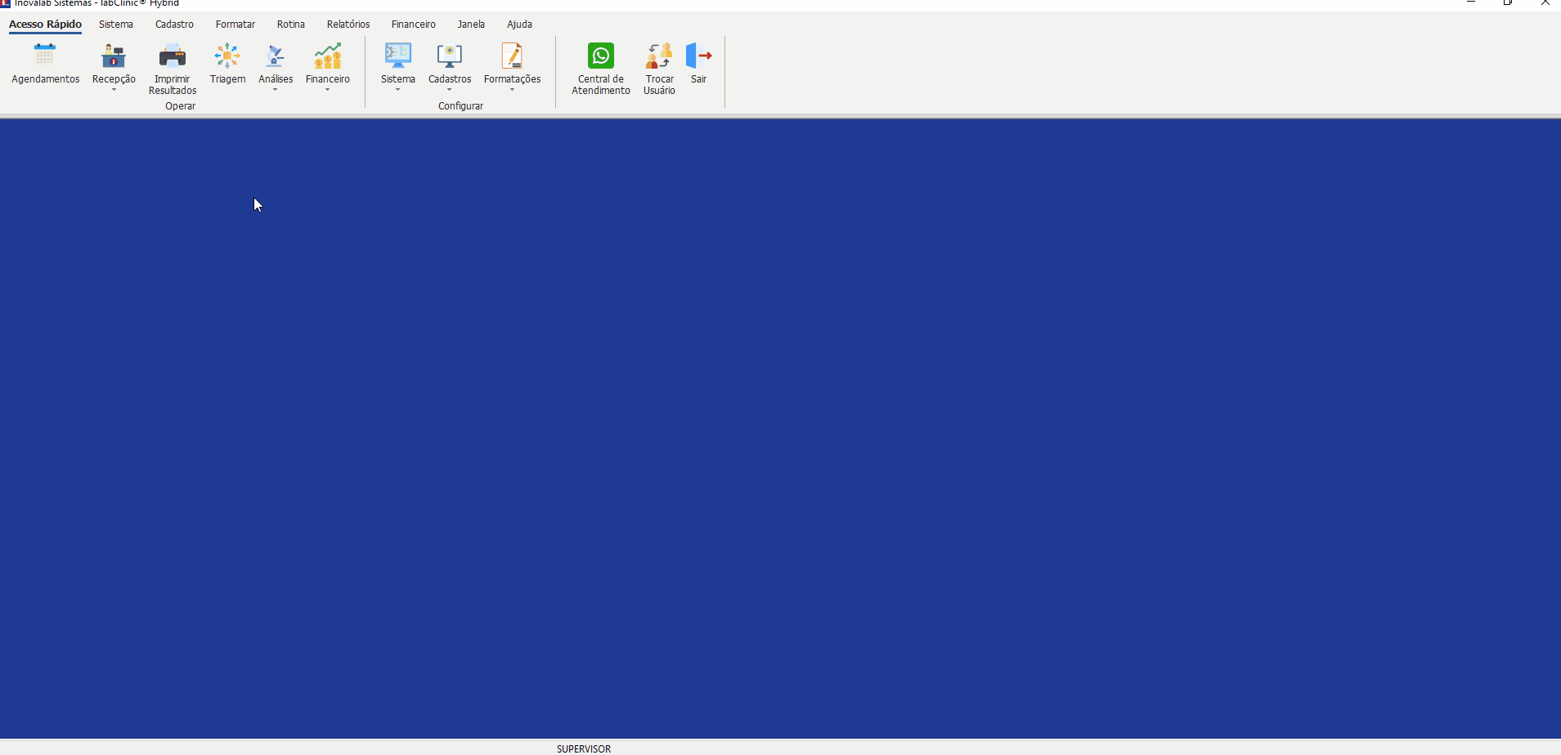Click the Imprimir Resultados printer icon
The width and height of the screenshot is (1561, 755).
pos(172,56)
